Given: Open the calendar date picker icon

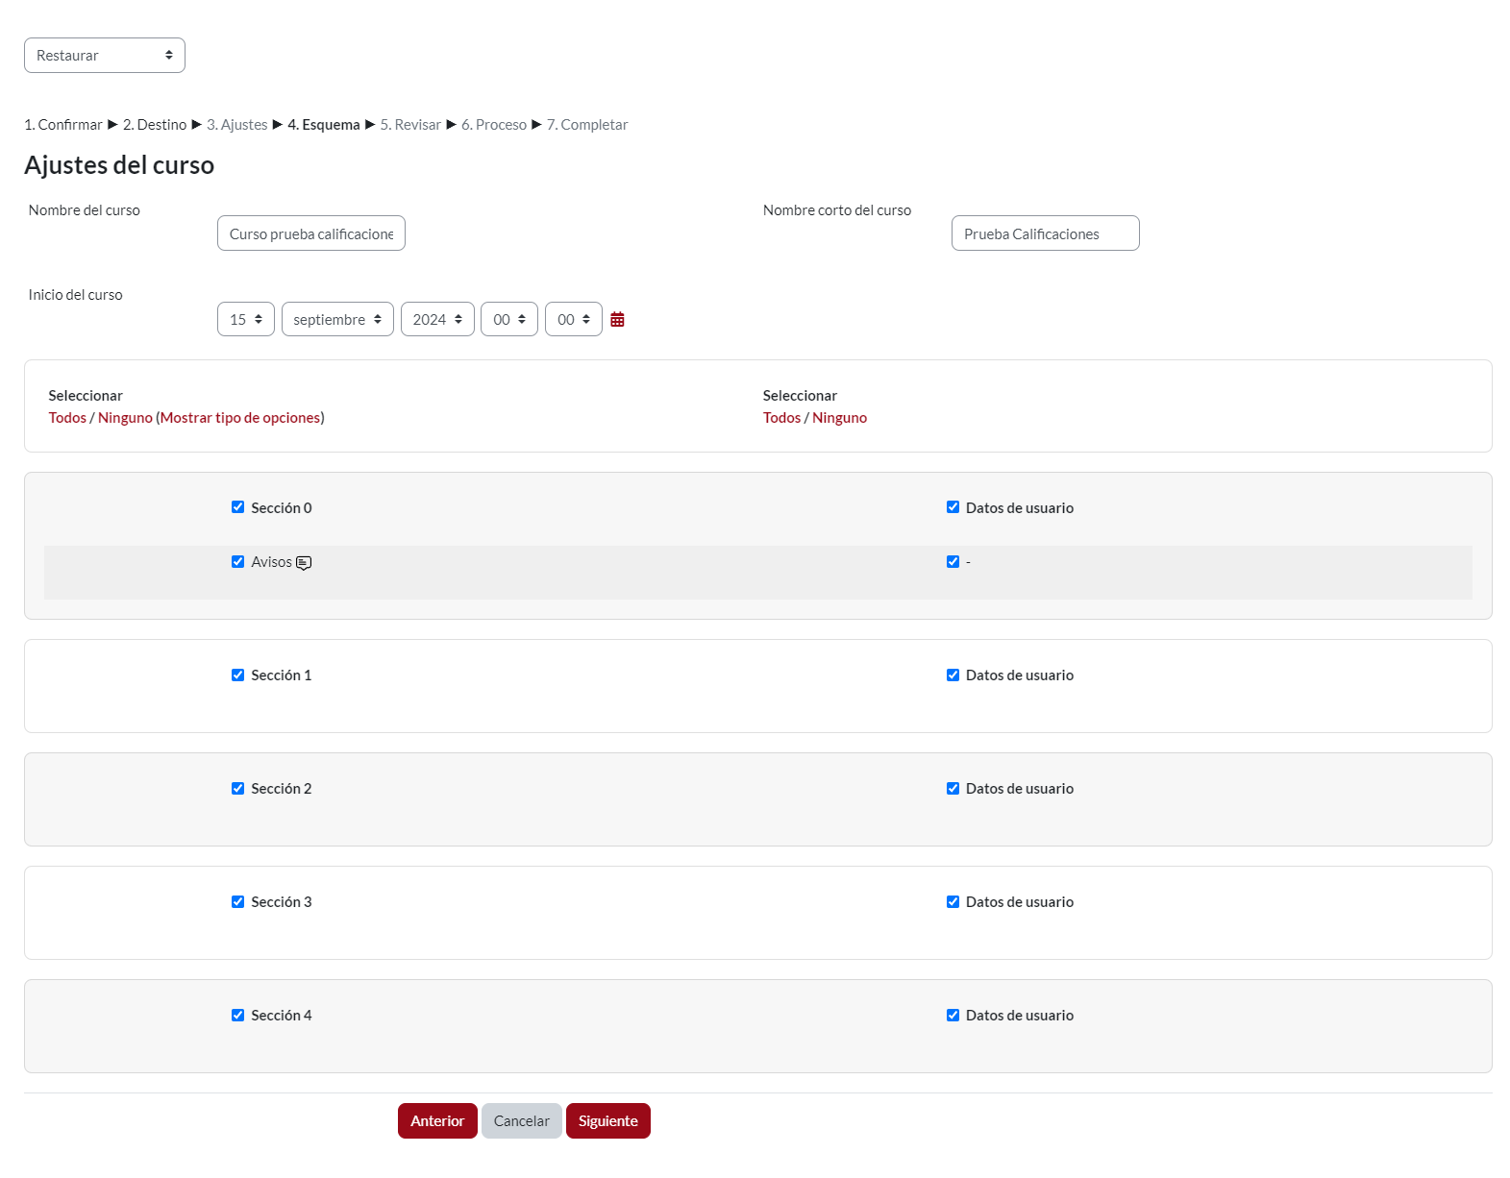Looking at the screenshot, I should click(617, 320).
